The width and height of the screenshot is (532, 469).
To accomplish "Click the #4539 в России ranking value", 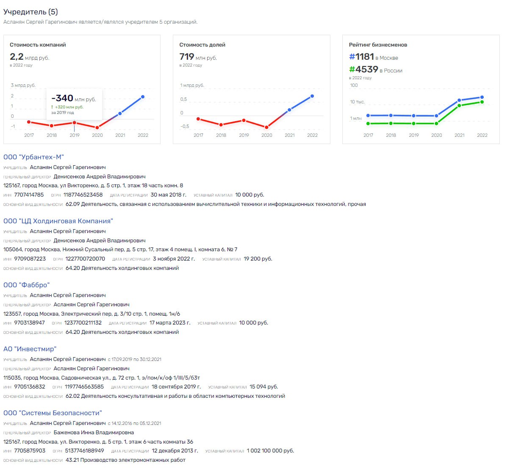I will point(376,70).
